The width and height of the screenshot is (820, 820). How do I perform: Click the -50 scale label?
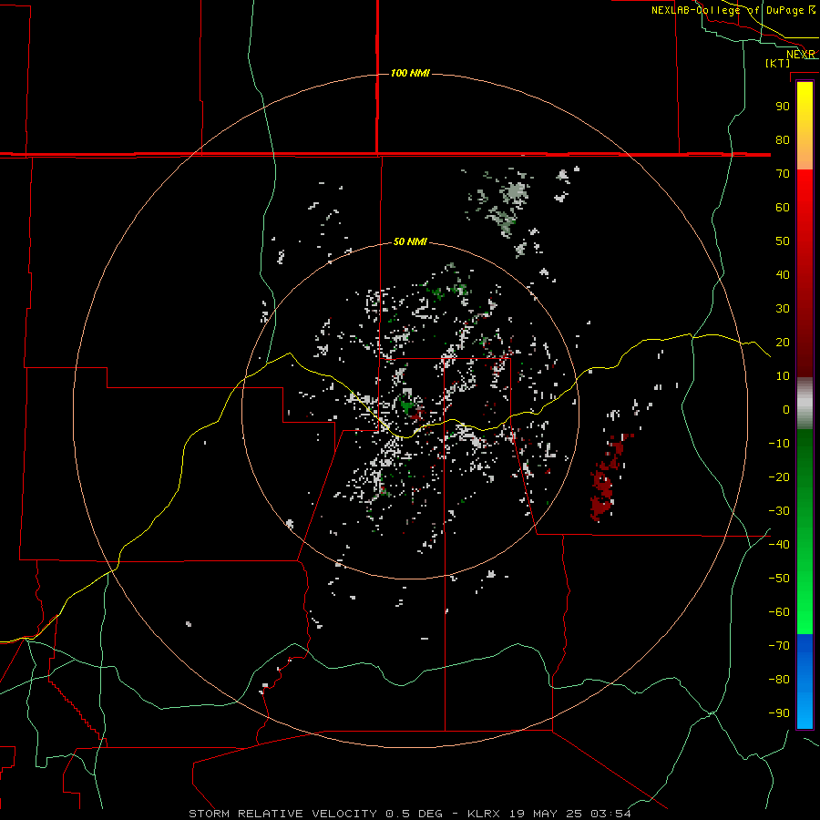(779, 579)
